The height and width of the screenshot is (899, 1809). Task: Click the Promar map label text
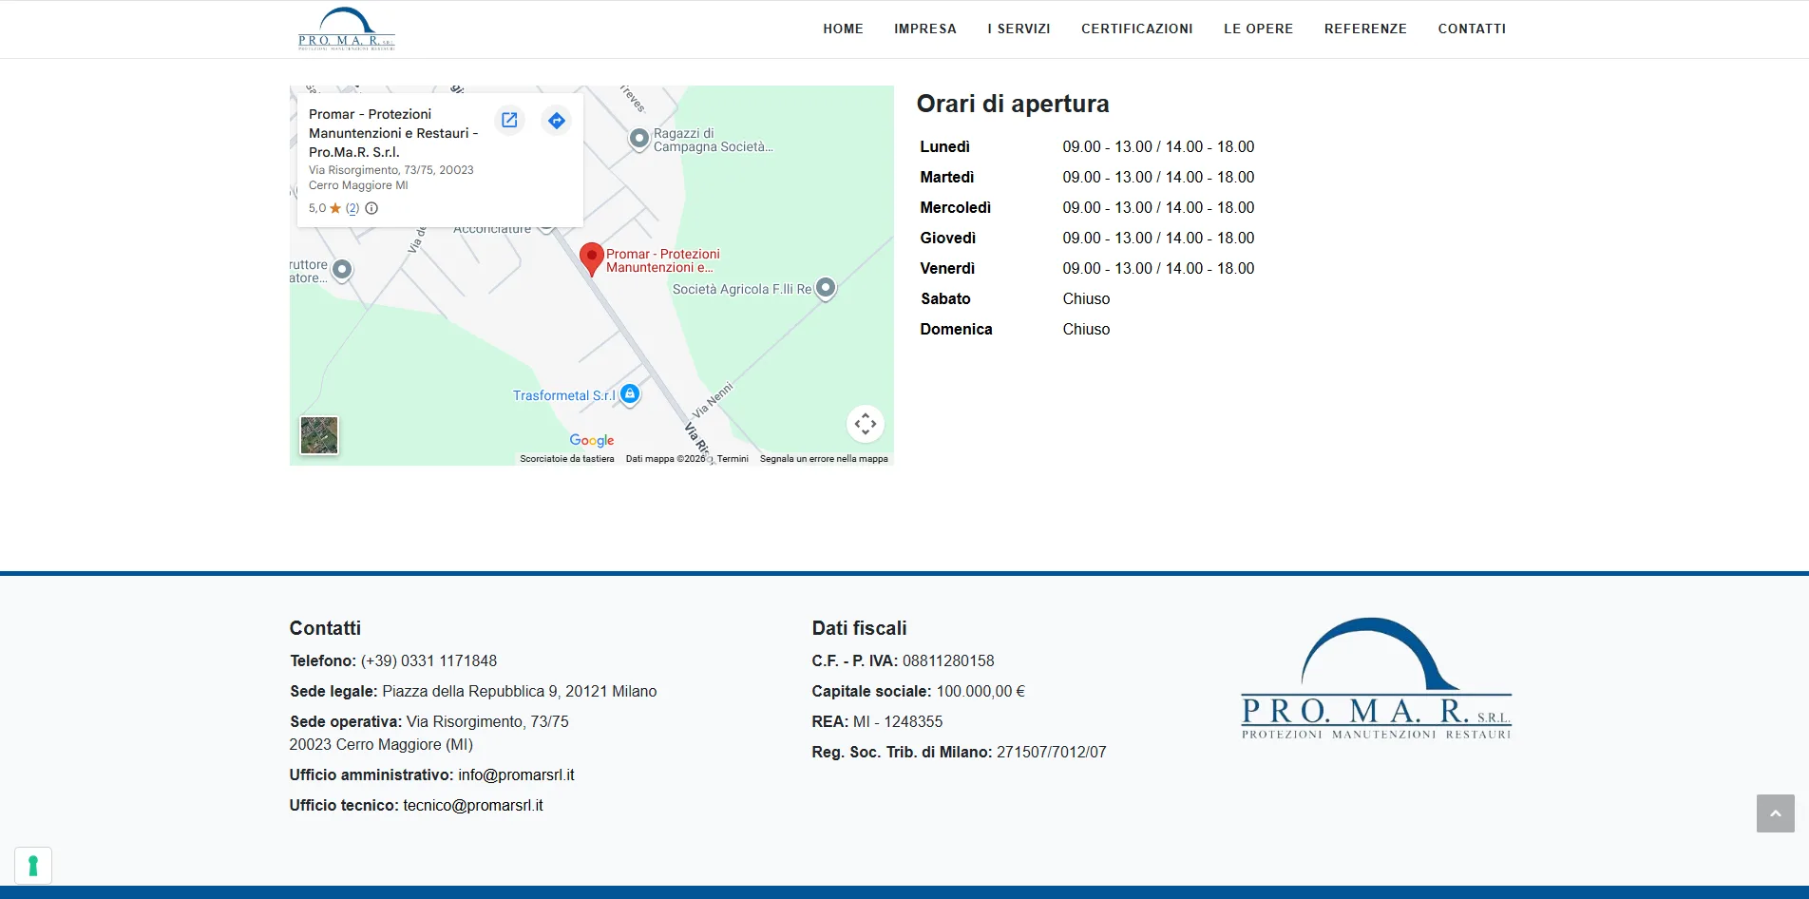662,260
